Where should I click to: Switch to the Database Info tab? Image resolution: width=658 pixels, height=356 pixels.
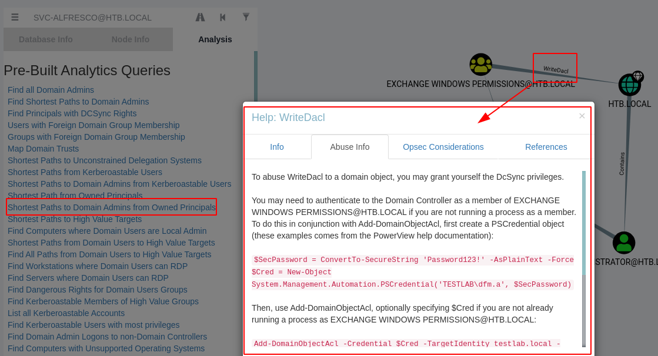[46, 39]
